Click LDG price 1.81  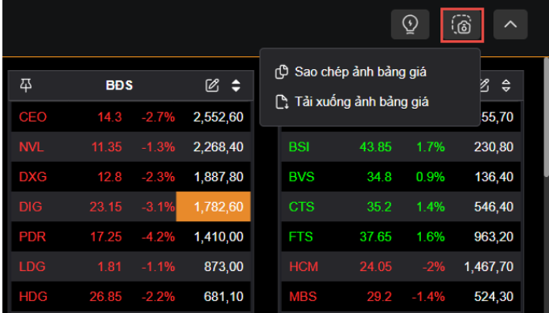pos(109,267)
